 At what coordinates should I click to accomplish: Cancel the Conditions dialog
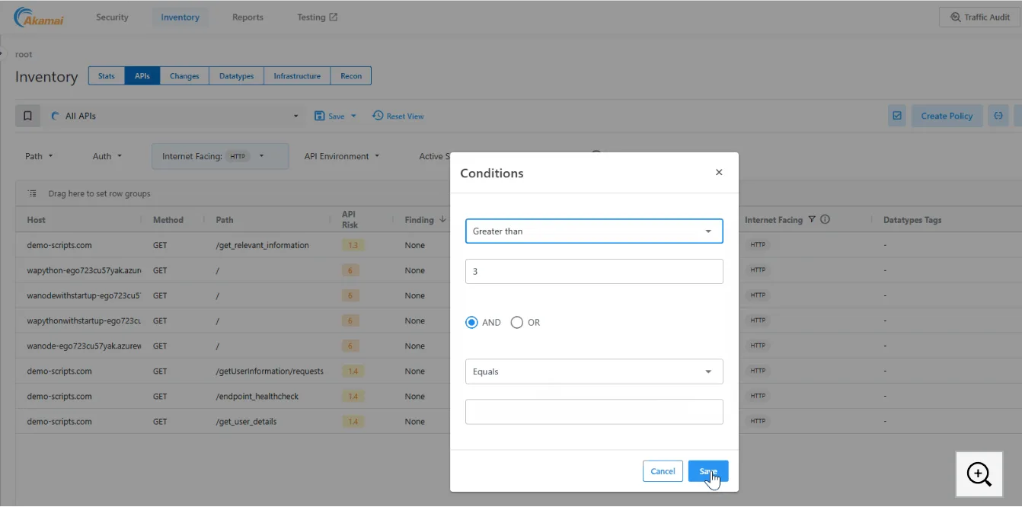tap(662, 470)
